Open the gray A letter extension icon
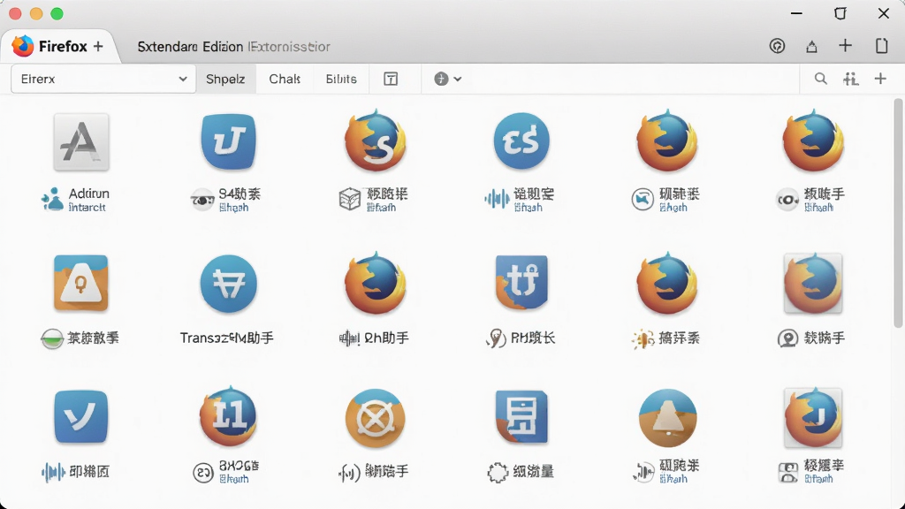Image resolution: width=905 pixels, height=509 pixels. point(81,142)
